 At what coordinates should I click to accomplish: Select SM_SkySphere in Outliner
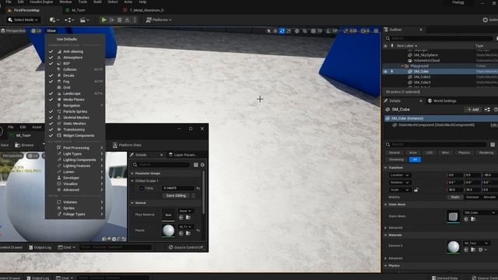click(x=426, y=55)
